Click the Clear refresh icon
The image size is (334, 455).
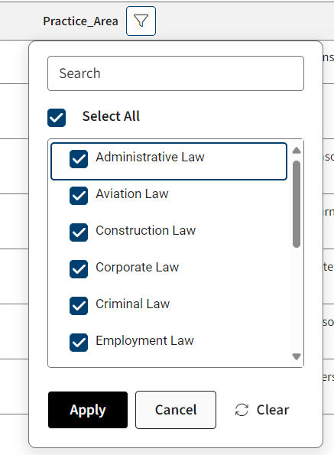coord(242,410)
